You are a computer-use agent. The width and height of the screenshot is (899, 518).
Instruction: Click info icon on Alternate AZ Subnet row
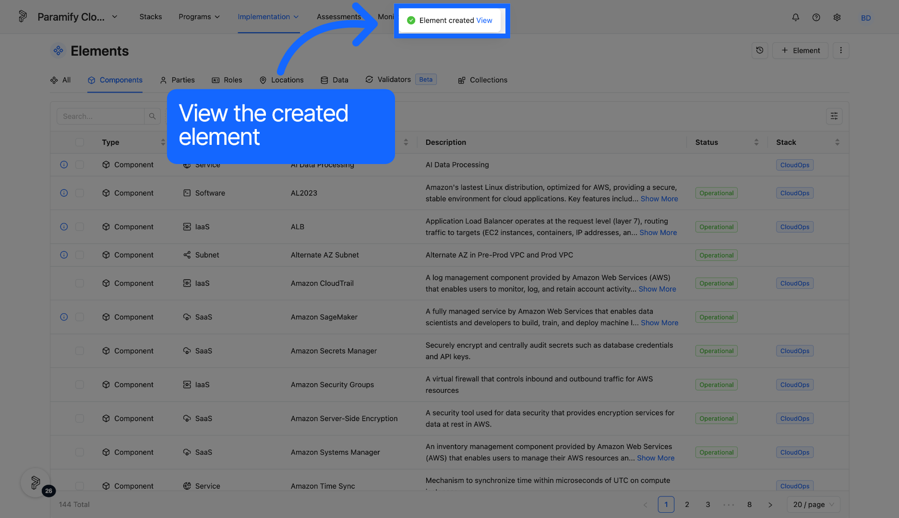[64, 255]
